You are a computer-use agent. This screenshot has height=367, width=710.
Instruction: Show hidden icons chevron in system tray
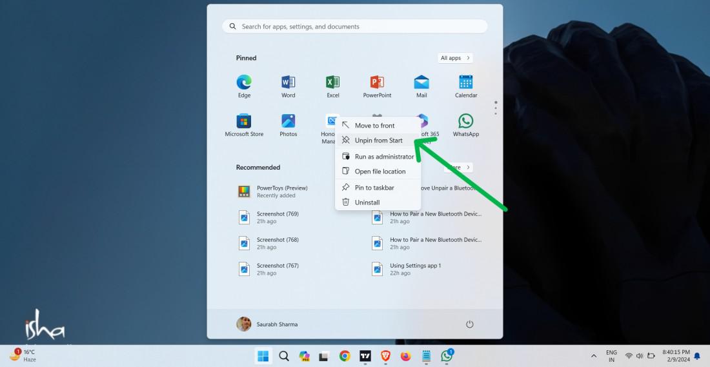(x=594, y=356)
